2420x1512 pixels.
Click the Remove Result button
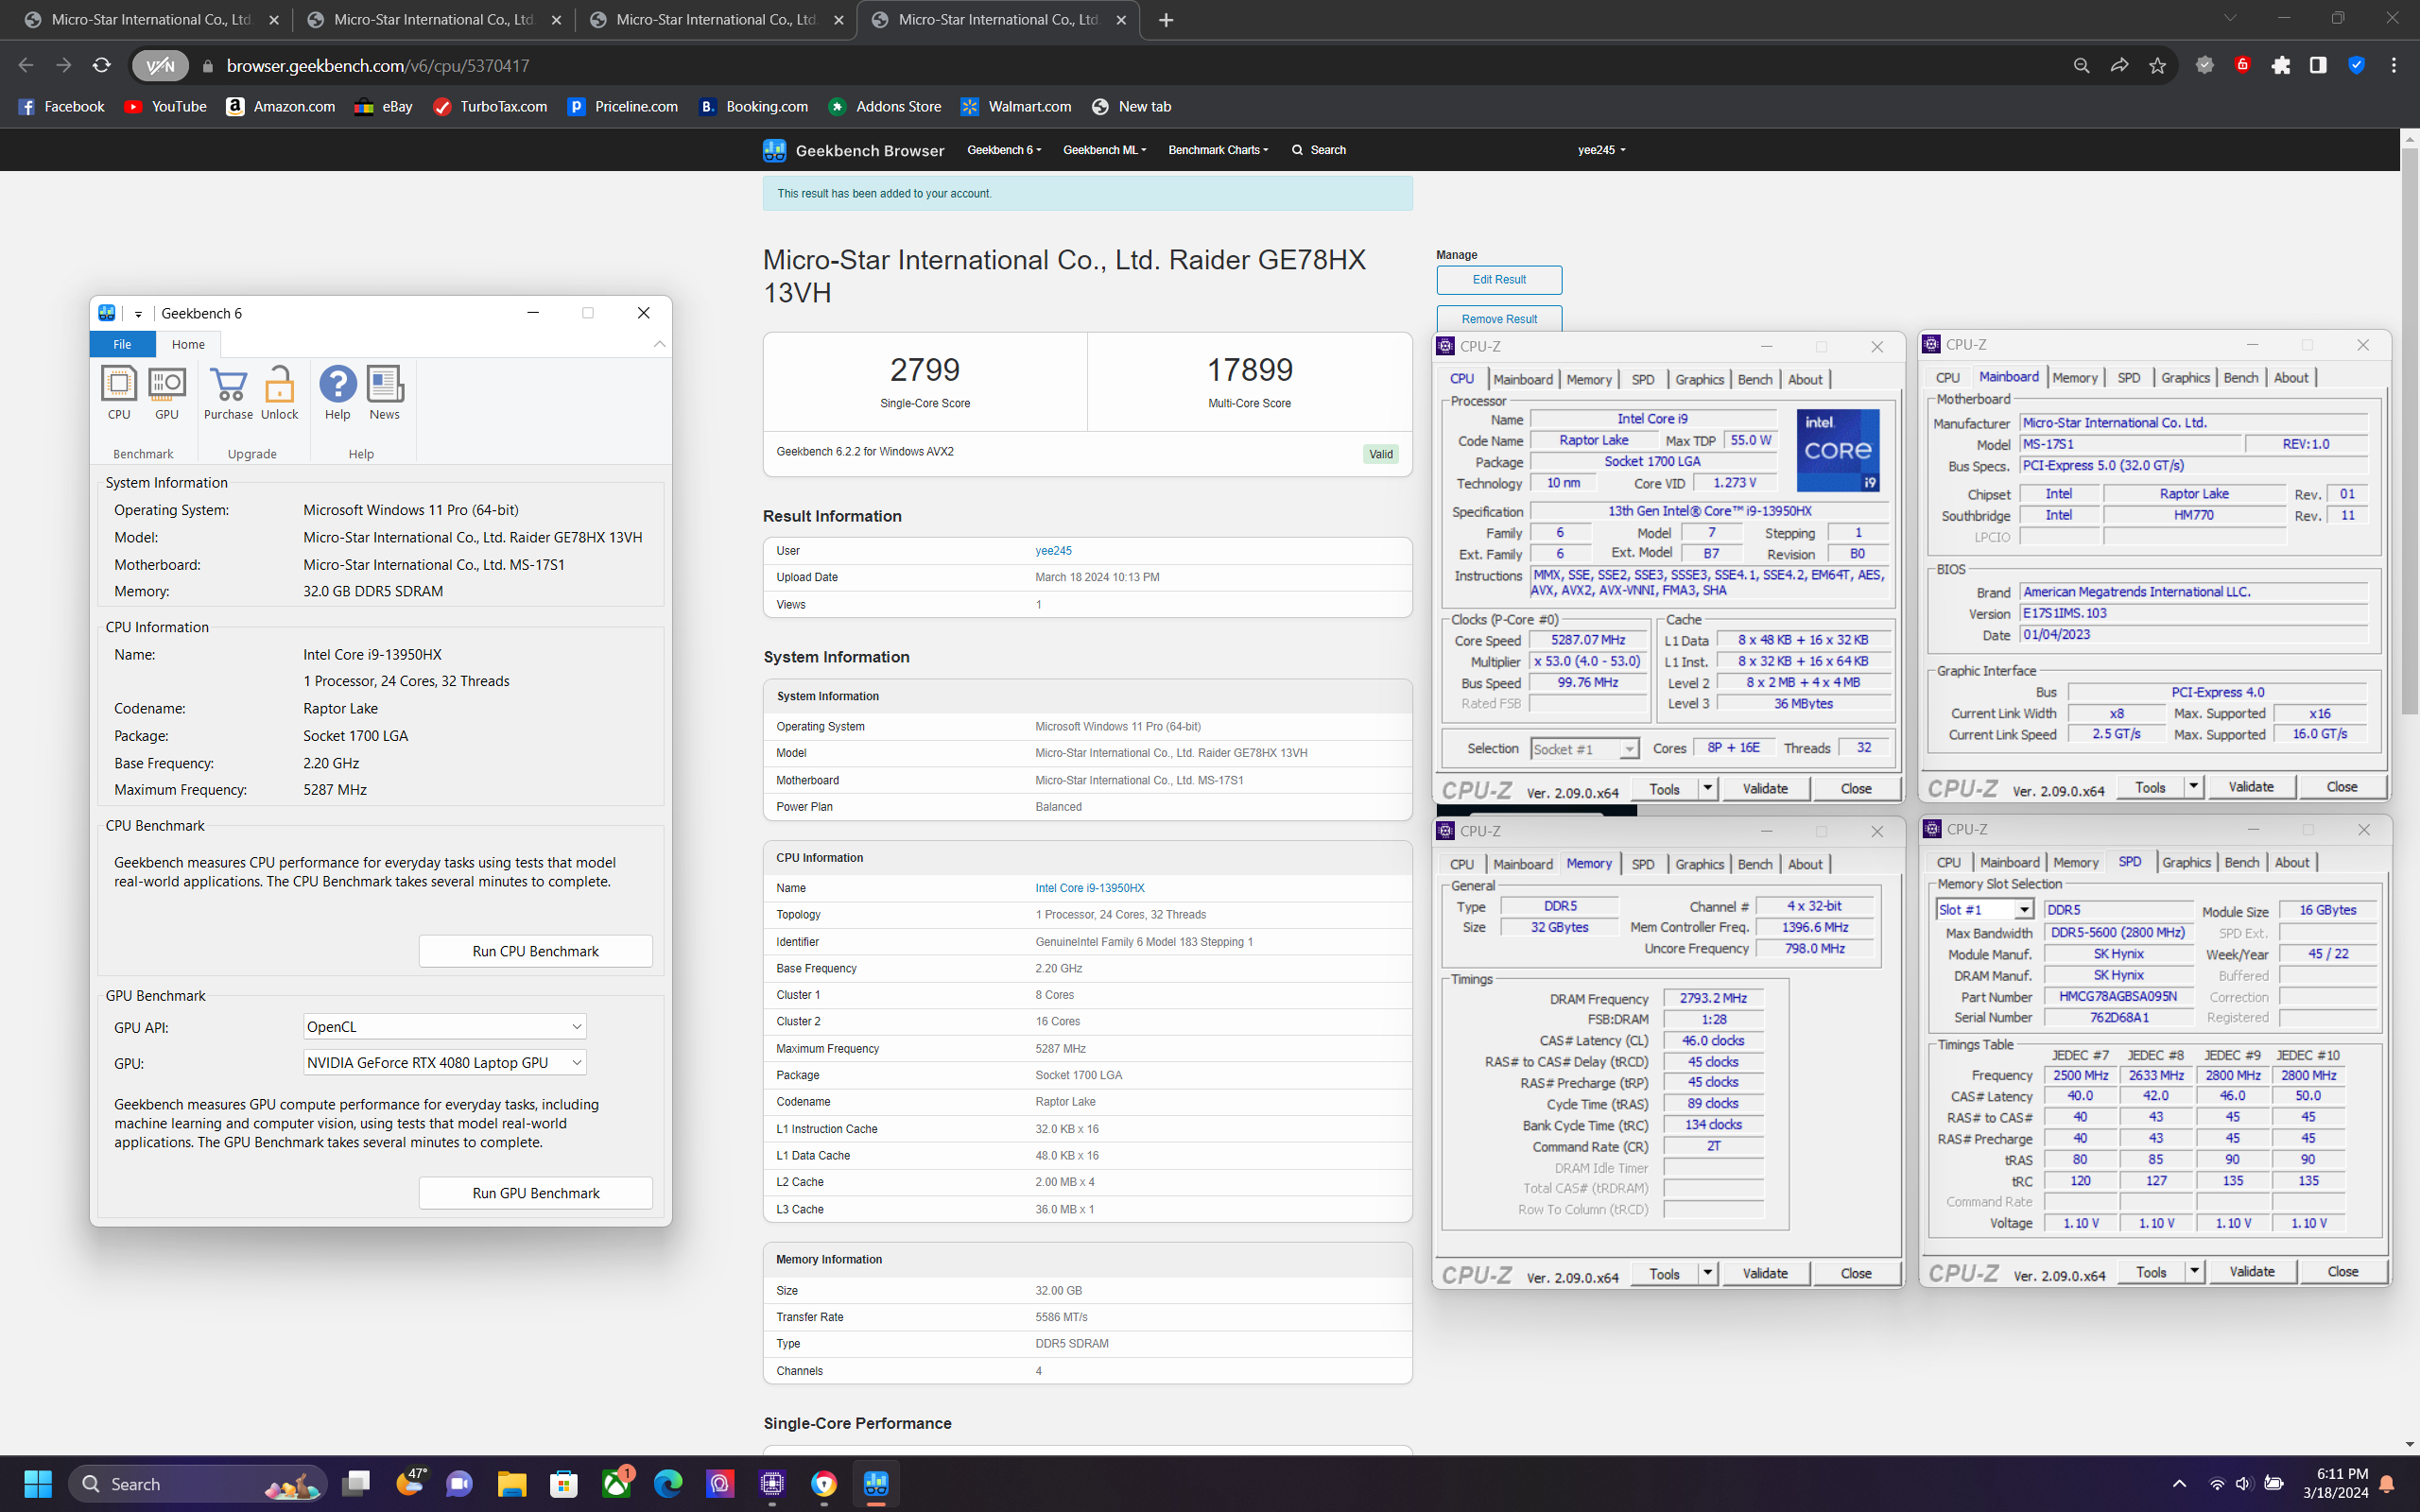pyautogui.click(x=1499, y=319)
